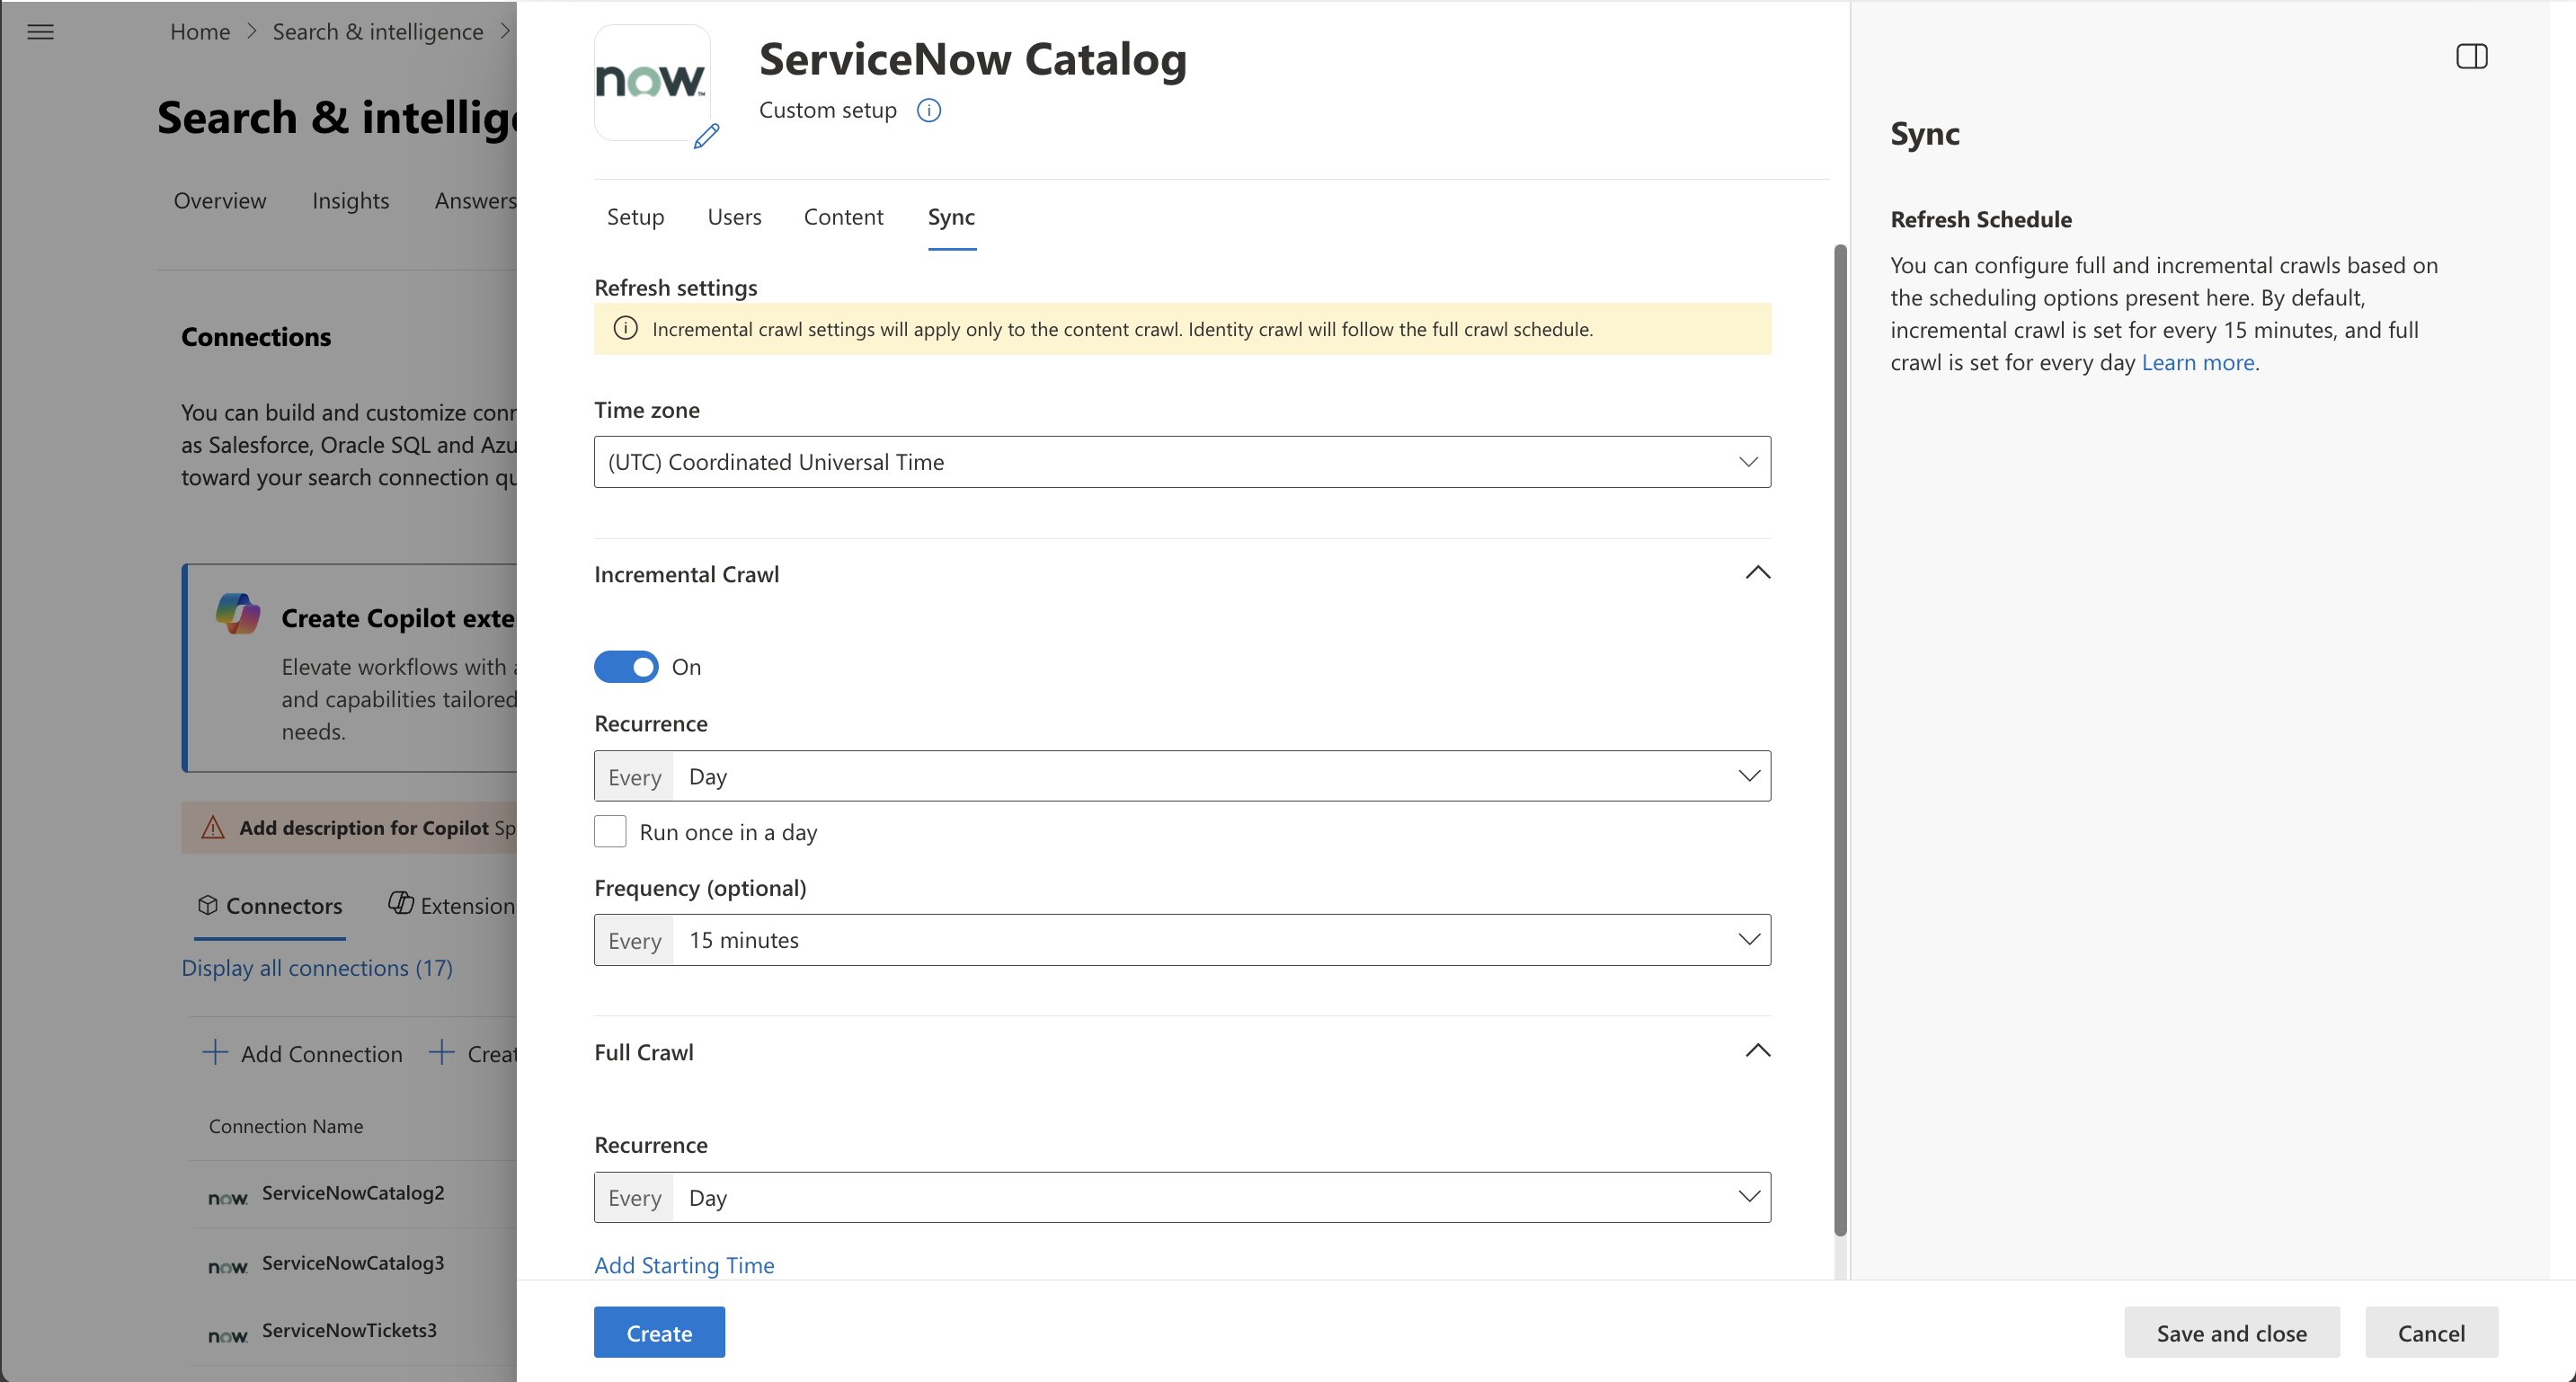Click the ServiceNow logo thumbnail at the top
2576x1382 pixels.
(x=652, y=82)
